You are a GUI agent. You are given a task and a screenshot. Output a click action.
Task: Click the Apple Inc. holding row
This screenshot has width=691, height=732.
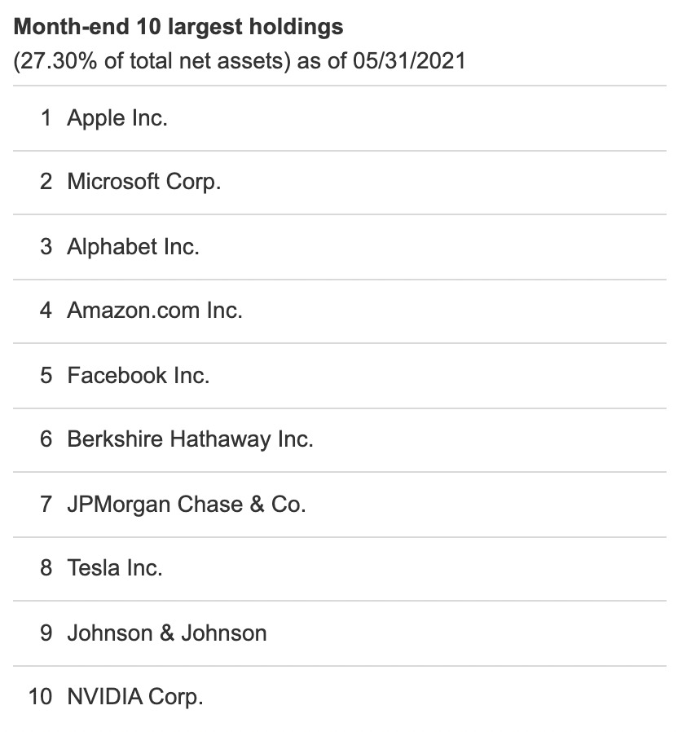pos(117,118)
